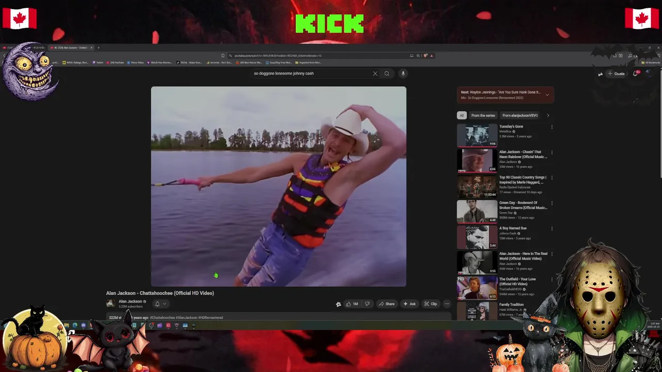Open All Bookmarks folder
The width and height of the screenshot is (662, 372).
(650, 63)
